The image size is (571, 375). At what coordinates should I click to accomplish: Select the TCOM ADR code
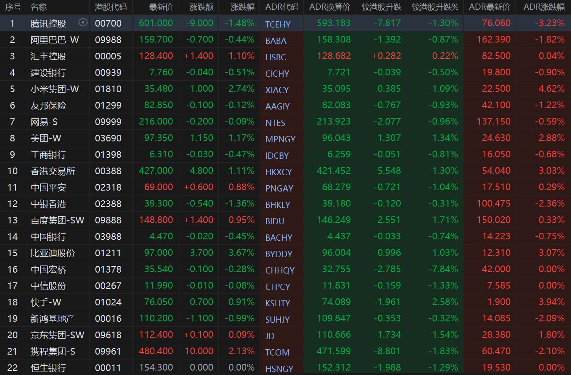277,352
